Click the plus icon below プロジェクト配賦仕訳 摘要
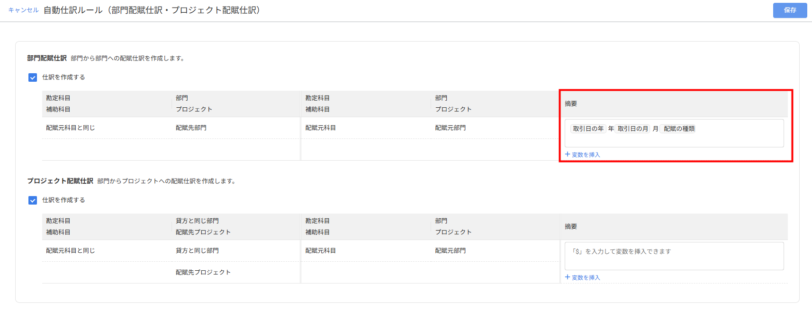Screen dimensions: 812x309 [x=568, y=277]
